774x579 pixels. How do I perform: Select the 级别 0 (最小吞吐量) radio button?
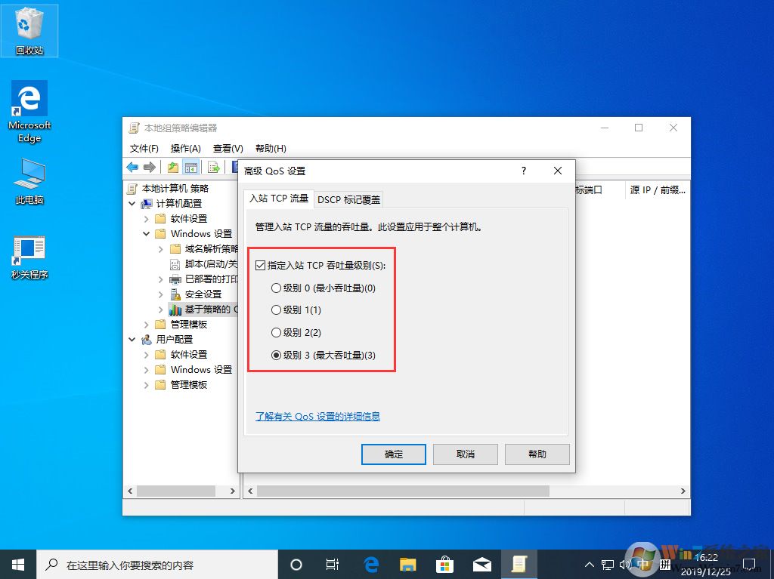(x=276, y=288)
